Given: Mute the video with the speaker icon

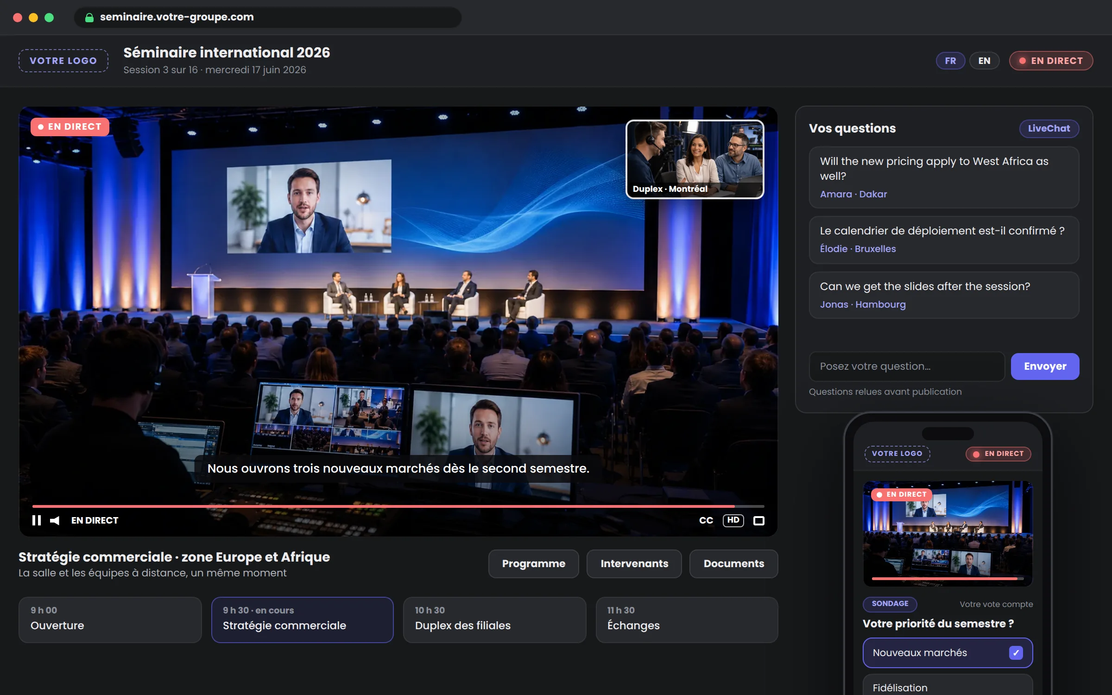Looking at the screenshot, I should pyautogui.click(x=55, y=520).
